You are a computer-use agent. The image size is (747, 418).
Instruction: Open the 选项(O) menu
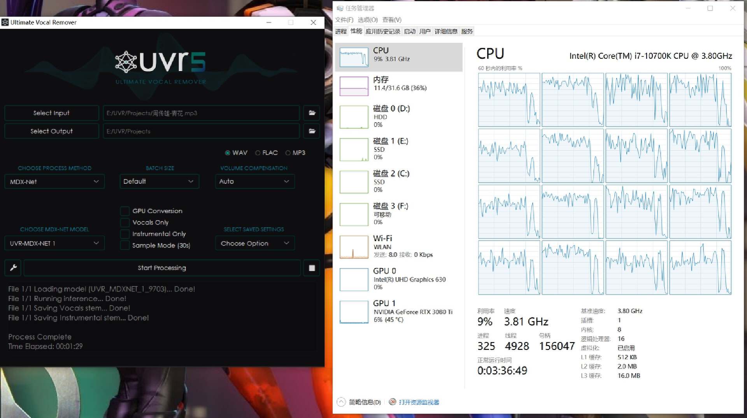tap(368, 20)
